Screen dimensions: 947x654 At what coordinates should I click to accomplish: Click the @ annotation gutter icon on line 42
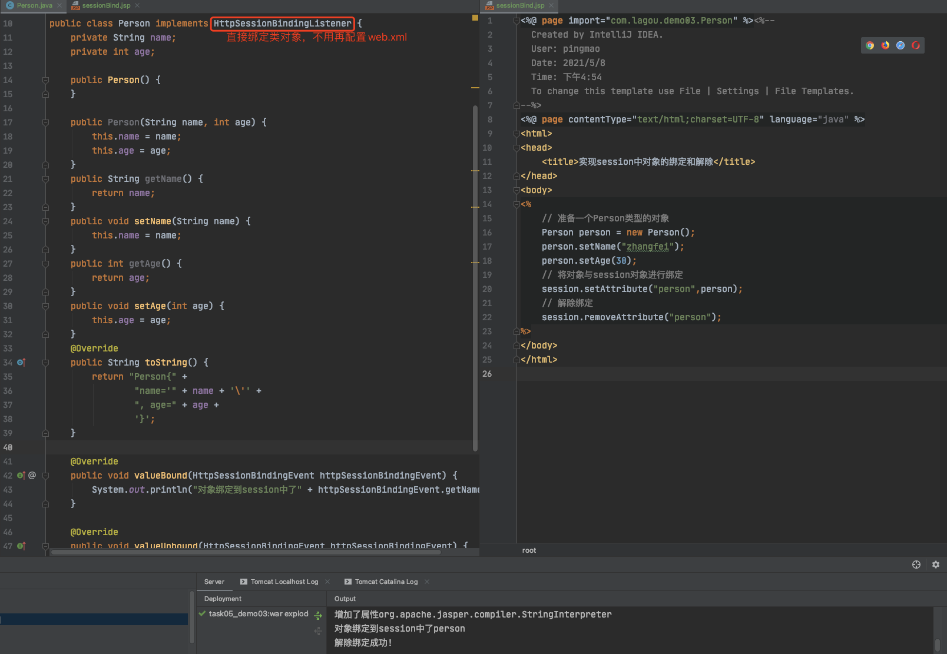coord(32,476)
